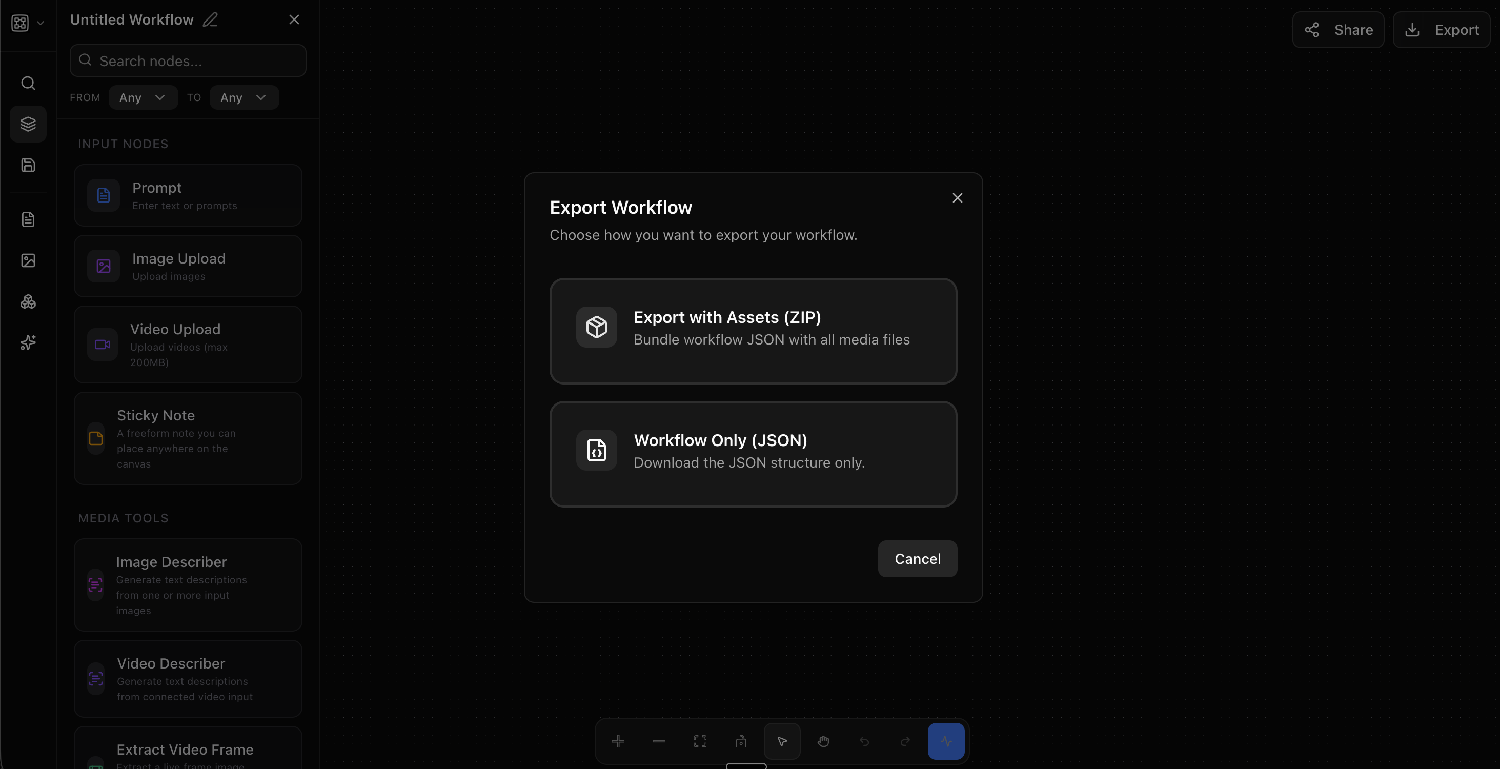Open the layers nodes panel icon

pyautogui.click(x=28, y=124)
